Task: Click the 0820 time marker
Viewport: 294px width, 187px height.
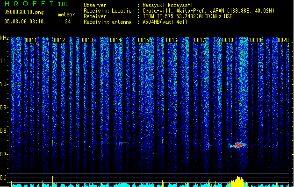Action: 283,40
